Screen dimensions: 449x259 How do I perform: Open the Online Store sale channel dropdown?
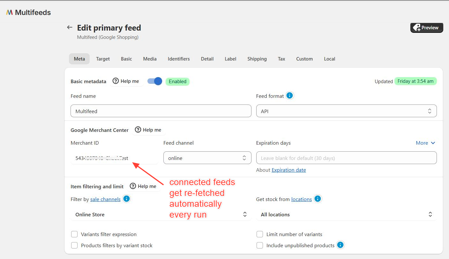tap(161, 214)
